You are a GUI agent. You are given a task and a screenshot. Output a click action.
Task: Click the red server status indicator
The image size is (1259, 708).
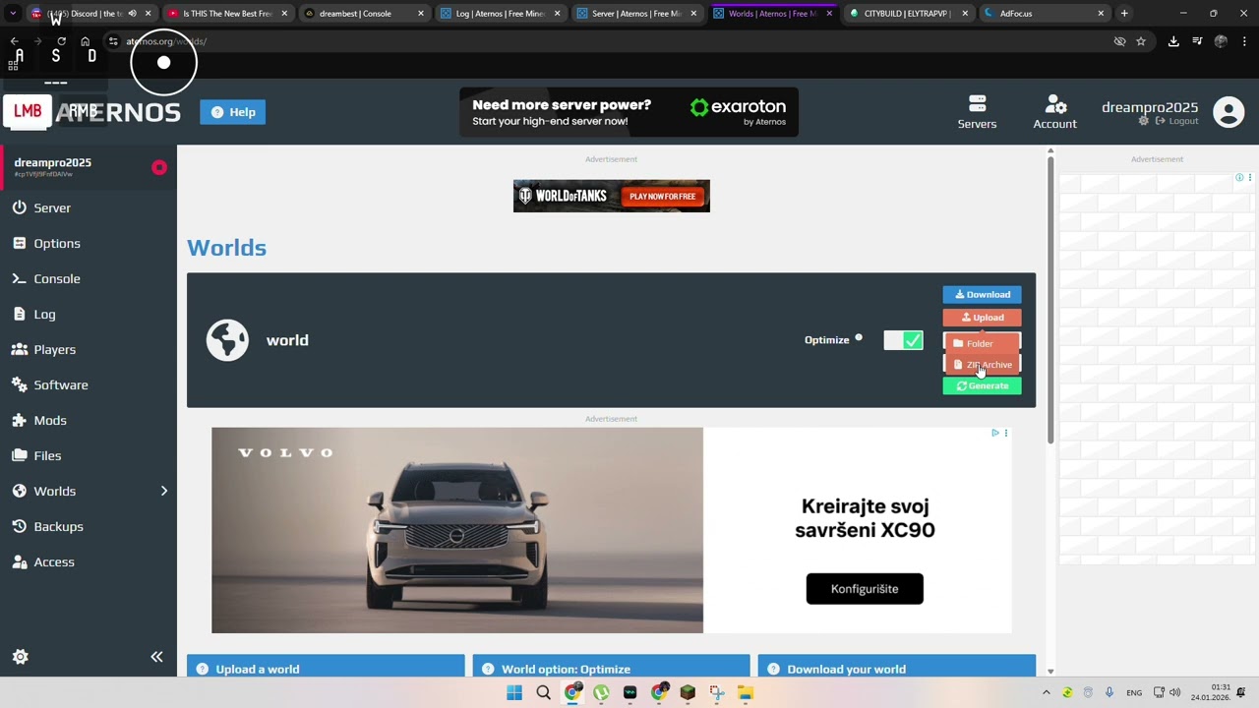(159, 167)
